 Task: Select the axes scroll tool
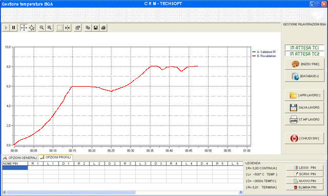[24, 28]
